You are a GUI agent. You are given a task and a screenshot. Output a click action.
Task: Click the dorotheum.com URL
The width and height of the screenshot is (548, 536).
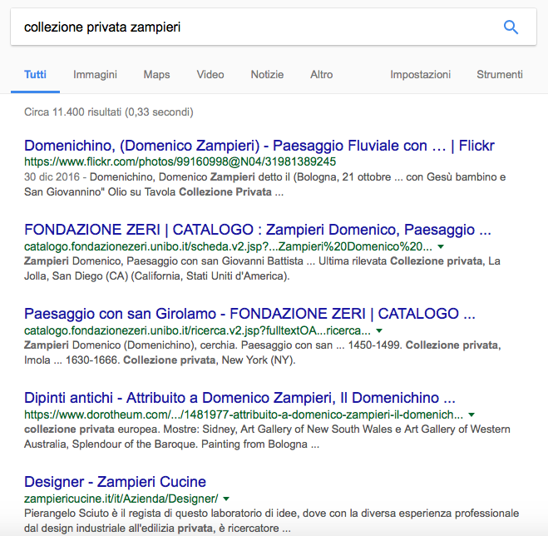pyautogui.click(x=244, y=414)
